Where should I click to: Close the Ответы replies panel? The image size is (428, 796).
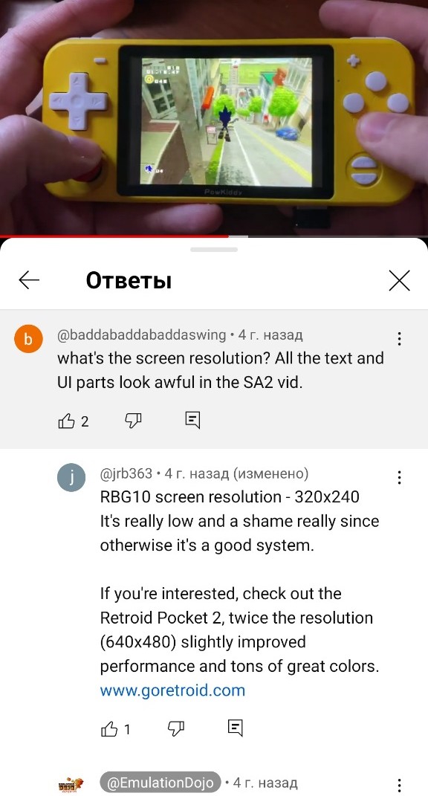399,280
